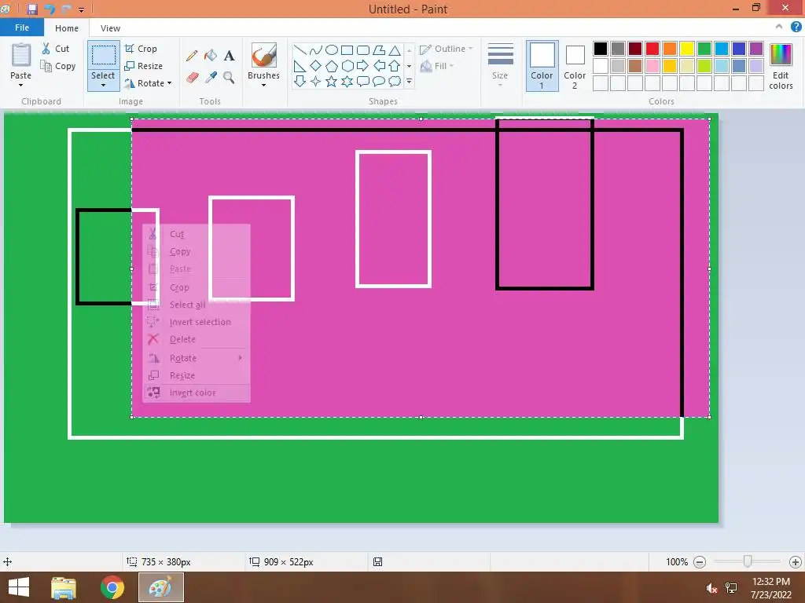Select the Curve shape

click(x=316, y=49)
